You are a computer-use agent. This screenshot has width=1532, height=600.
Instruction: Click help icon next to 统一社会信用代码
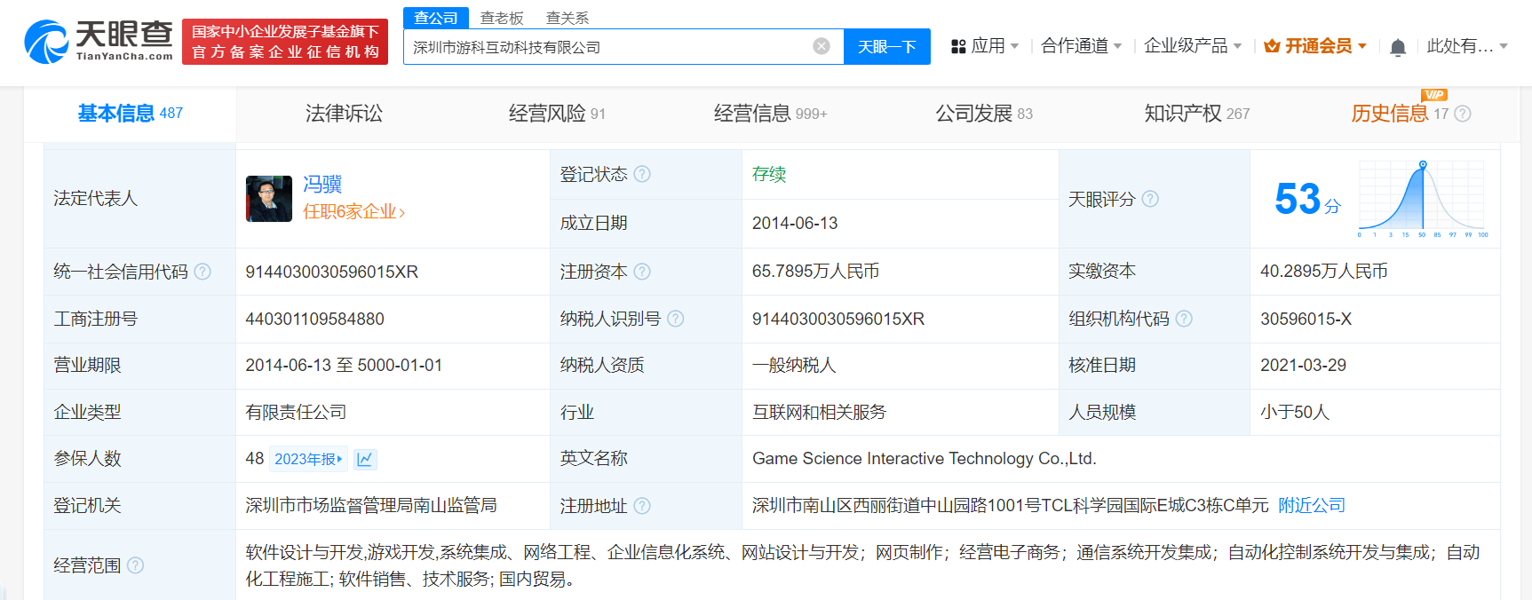pos(202,272)
